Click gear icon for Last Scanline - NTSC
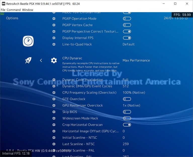The height and width of the screenshot is (157, 193). [54, 144]
